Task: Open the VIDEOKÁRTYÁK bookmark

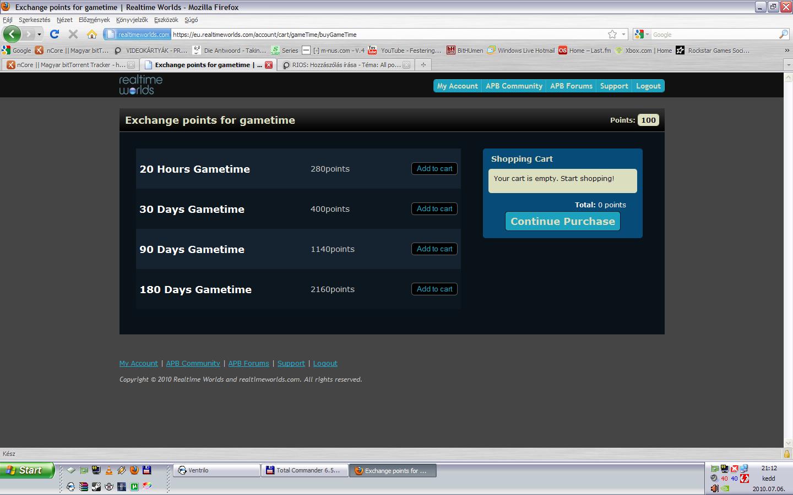Action: coord(150,50)
